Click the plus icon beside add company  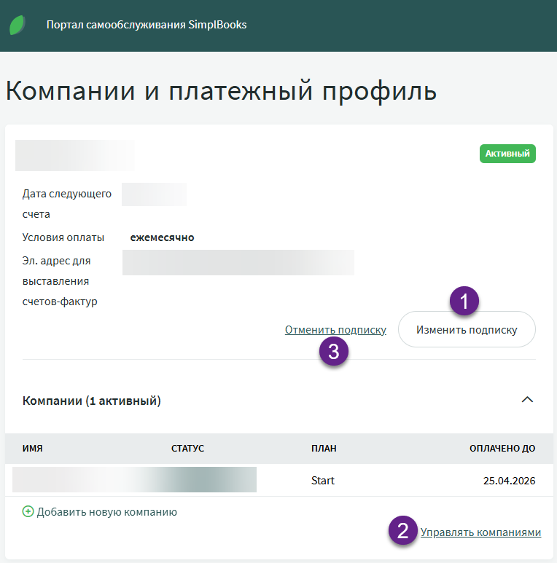point(28,512)
